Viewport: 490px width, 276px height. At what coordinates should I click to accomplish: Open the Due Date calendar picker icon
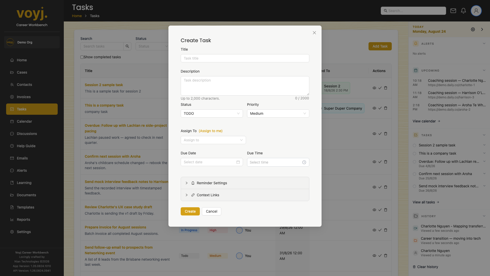(238, 162)
